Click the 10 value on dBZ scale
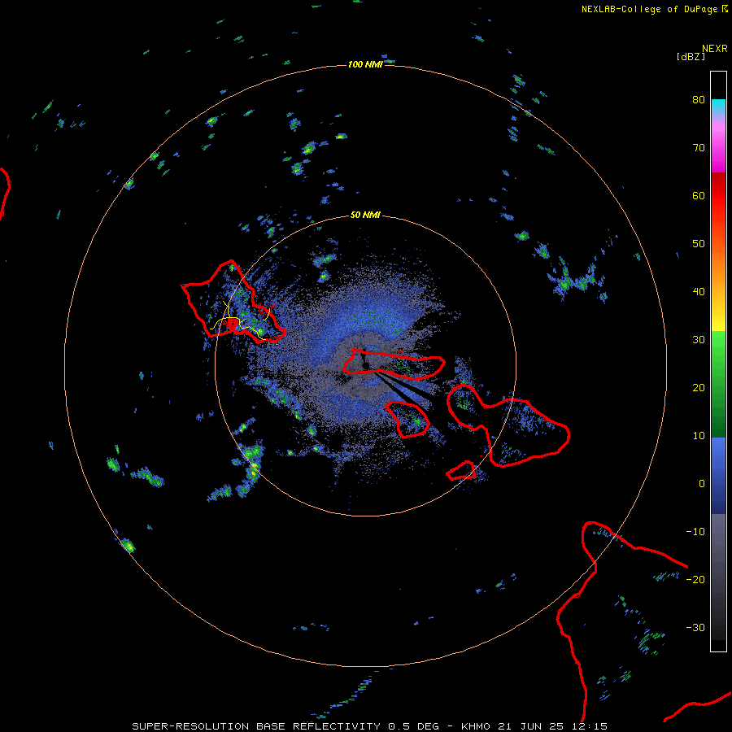732x732 pixels. [x=699, y=436]
